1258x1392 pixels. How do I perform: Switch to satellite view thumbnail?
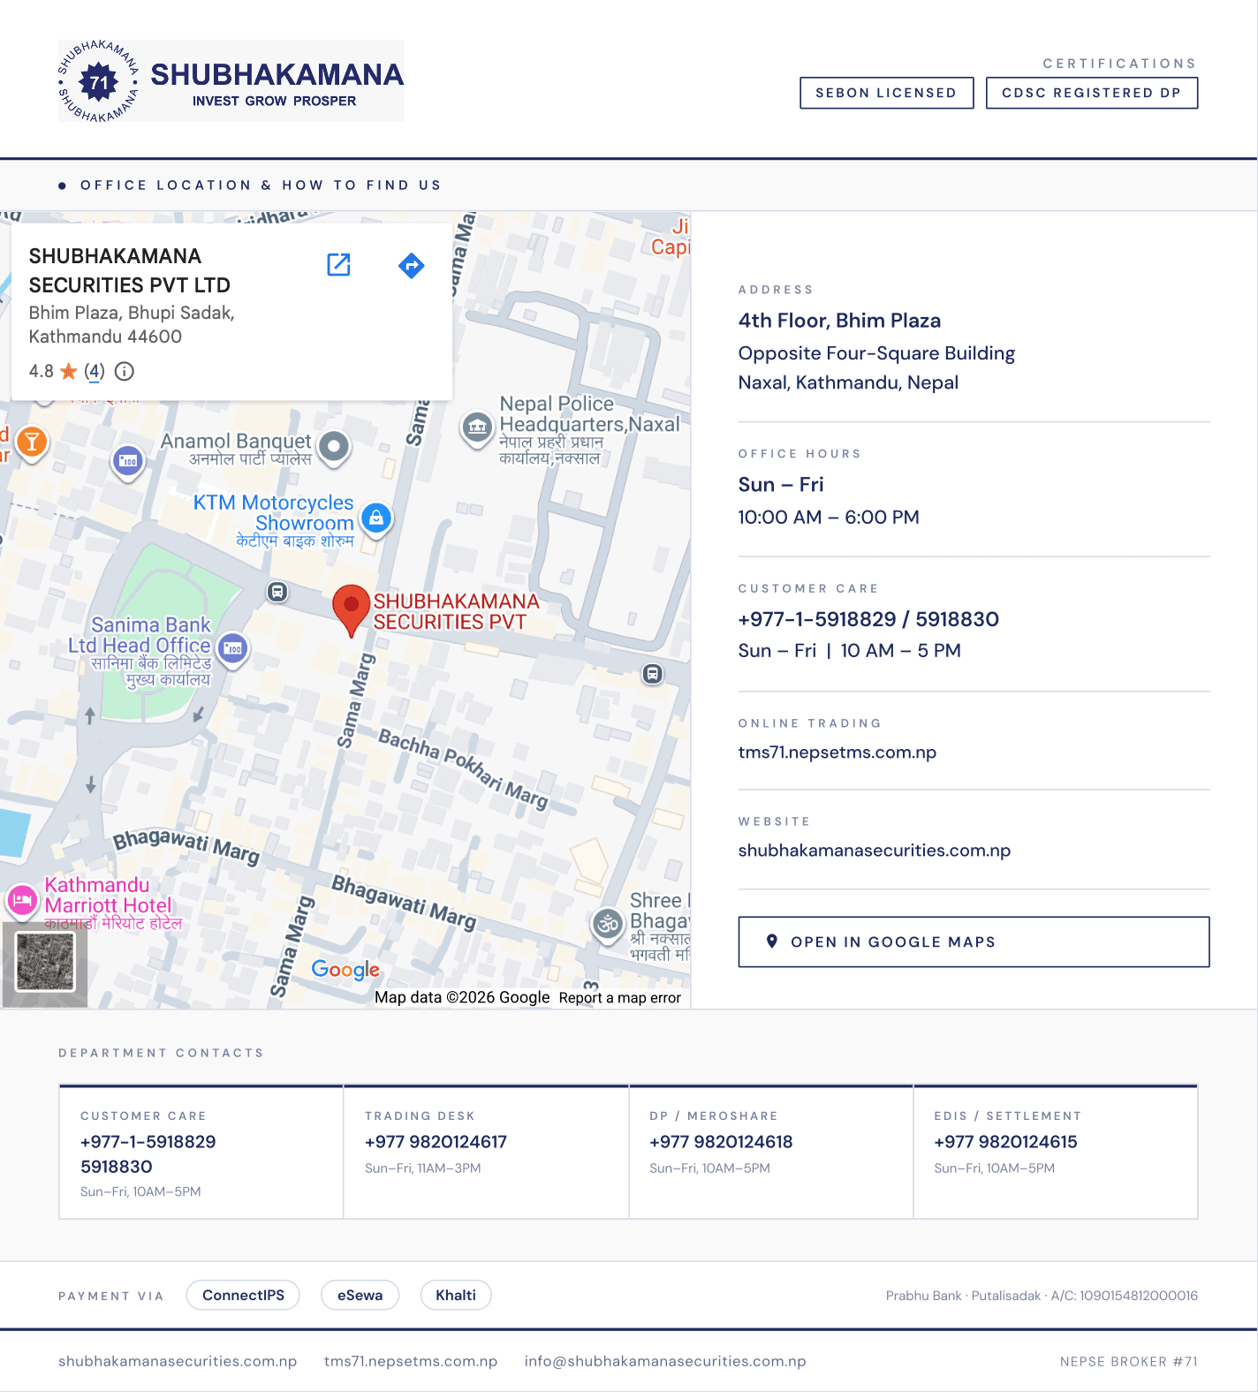(x=45, y=963)
